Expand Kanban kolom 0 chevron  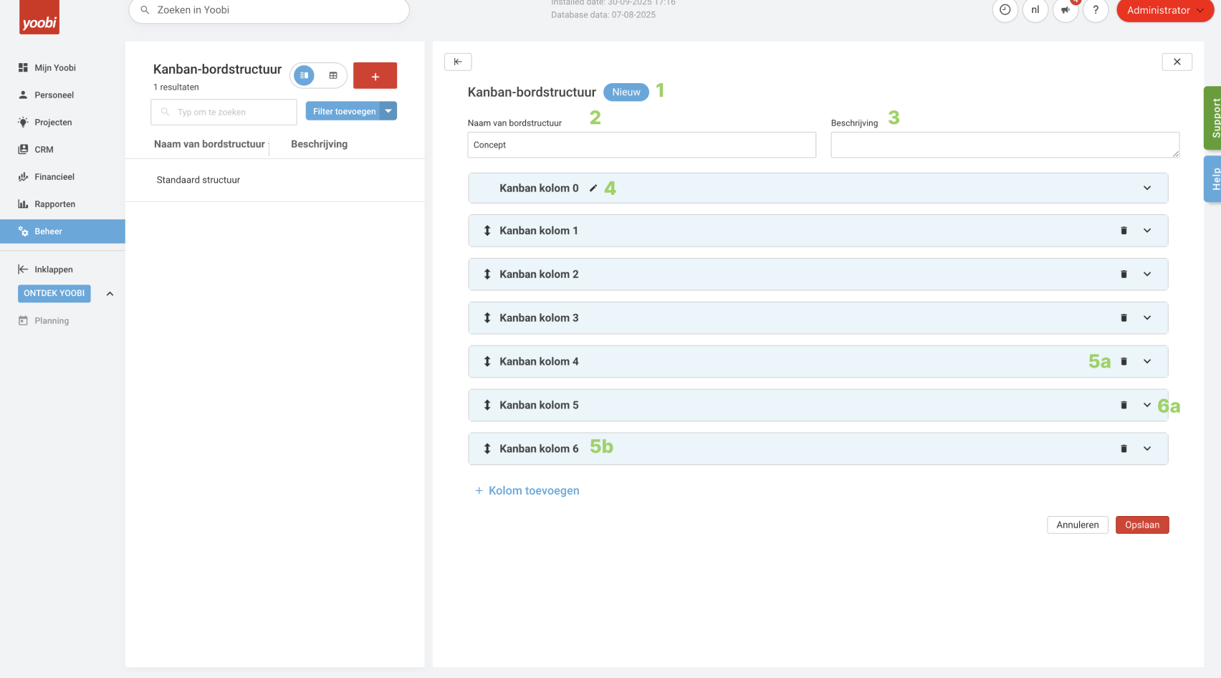tap(1147, 188)
